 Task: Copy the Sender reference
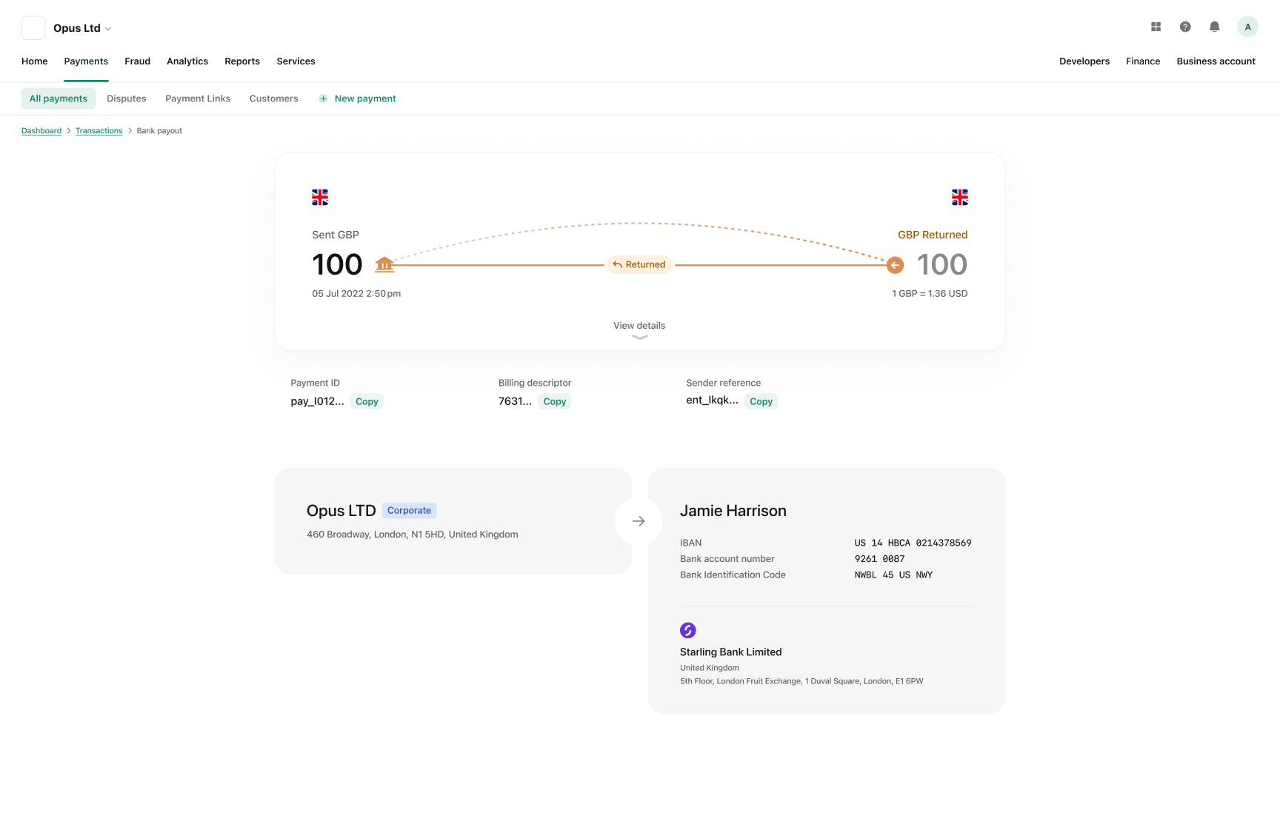coord(761,401)
